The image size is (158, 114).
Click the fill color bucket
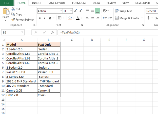[70, 18]
